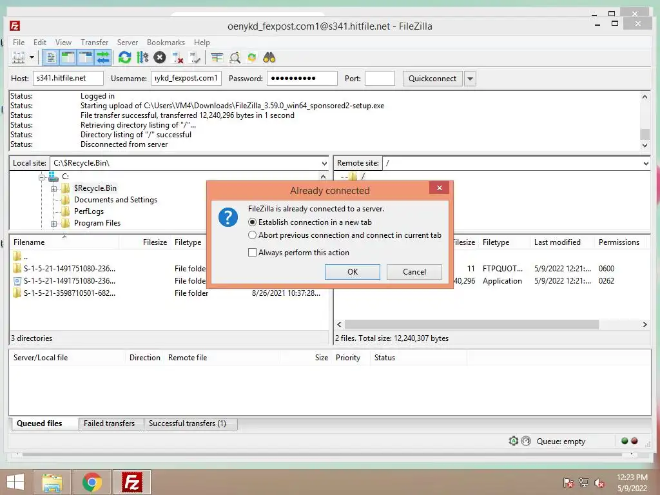The width and height of the screenshot is (660, 495).
Task: Click the FileZilla title bar logo
Action: point(15,26)
